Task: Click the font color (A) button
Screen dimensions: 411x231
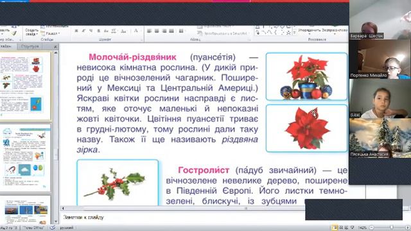Action: click(136, 31)
